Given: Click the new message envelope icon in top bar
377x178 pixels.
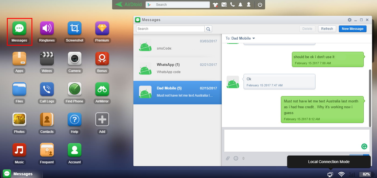Looking at the screenshot, I should tap(224, 5).
